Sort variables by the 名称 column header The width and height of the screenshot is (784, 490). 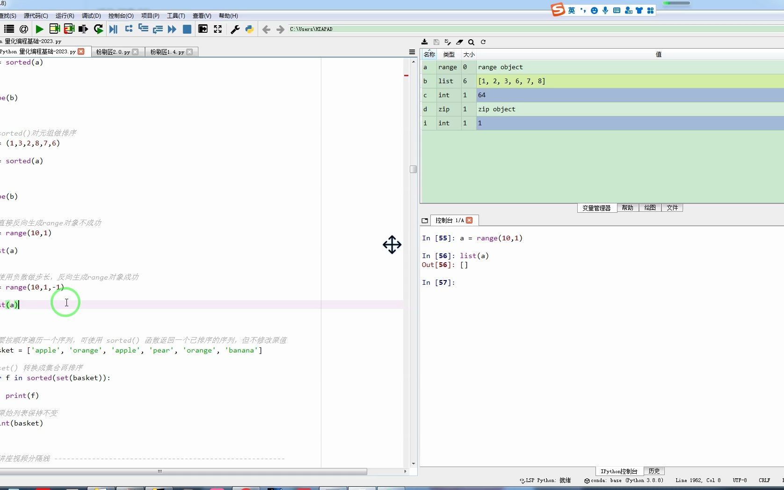click(429, 54)
